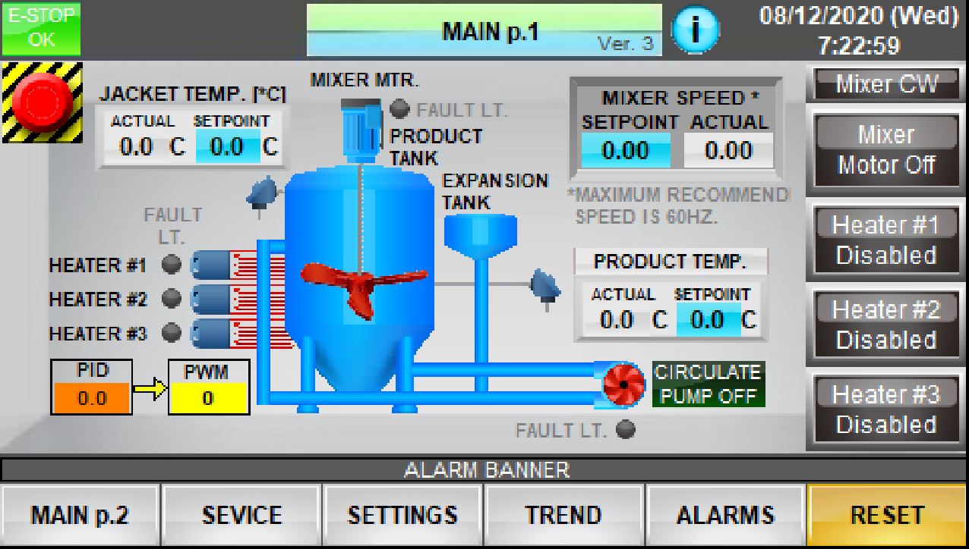Click the circulate pump fault light

click(x=626, y=430)
